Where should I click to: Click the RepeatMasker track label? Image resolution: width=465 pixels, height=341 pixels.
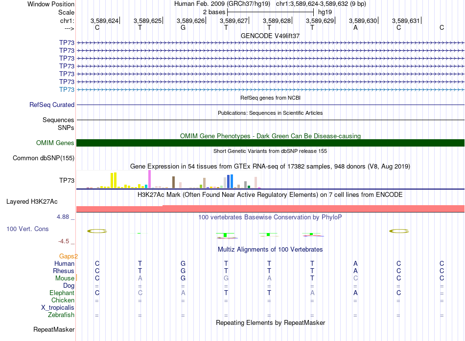54,330
